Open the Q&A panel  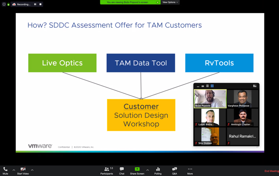point(175,170)
